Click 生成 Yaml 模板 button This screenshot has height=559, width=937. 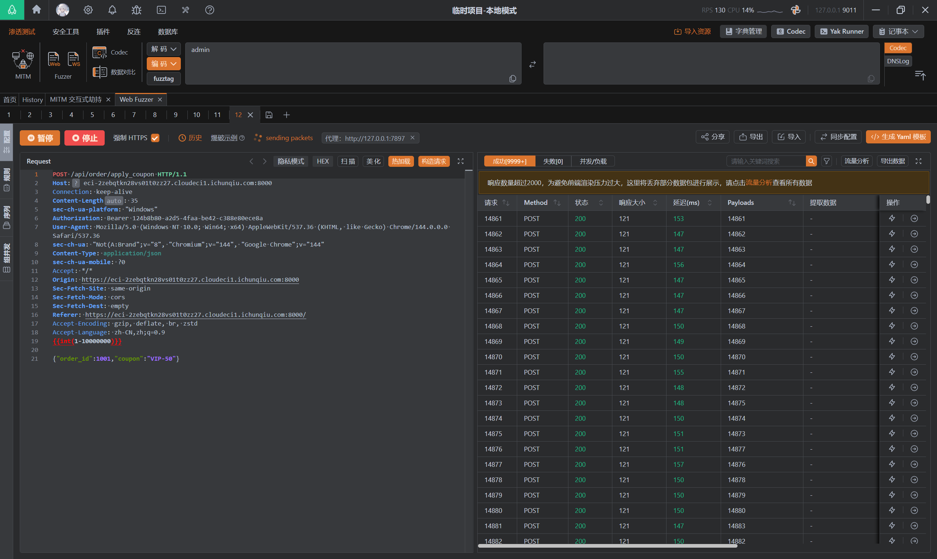point(898,137)
